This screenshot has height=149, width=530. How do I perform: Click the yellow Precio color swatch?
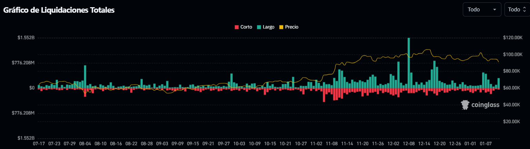(x=281, y=27)
